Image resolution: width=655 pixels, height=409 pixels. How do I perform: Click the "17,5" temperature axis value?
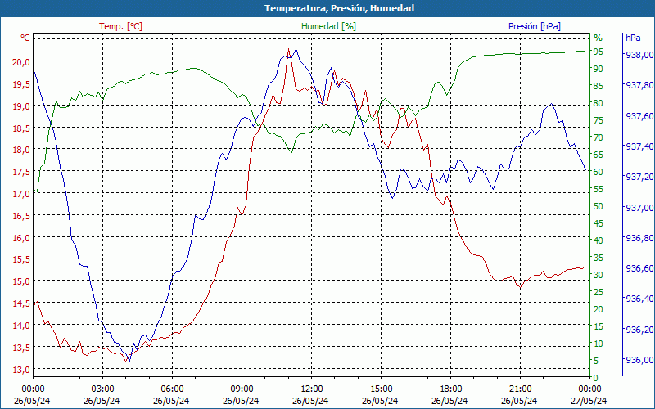[21, 172]
